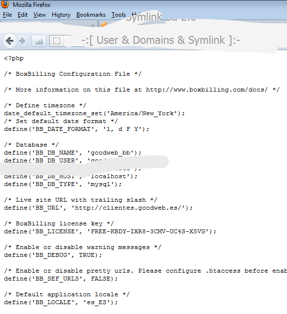287x314 pixels.
Task: Open the Bookmarks menu
Action: tap(91, 15)
